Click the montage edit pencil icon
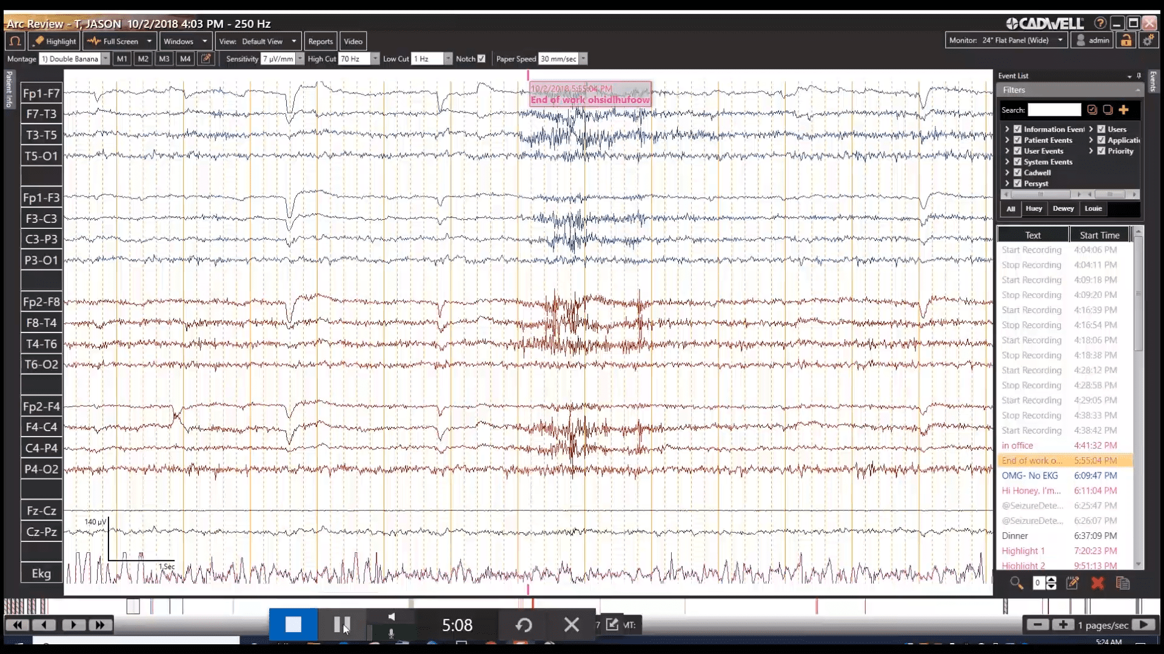Image resolution: width=1164 pixels, height=654 pixels. [206, 59]
